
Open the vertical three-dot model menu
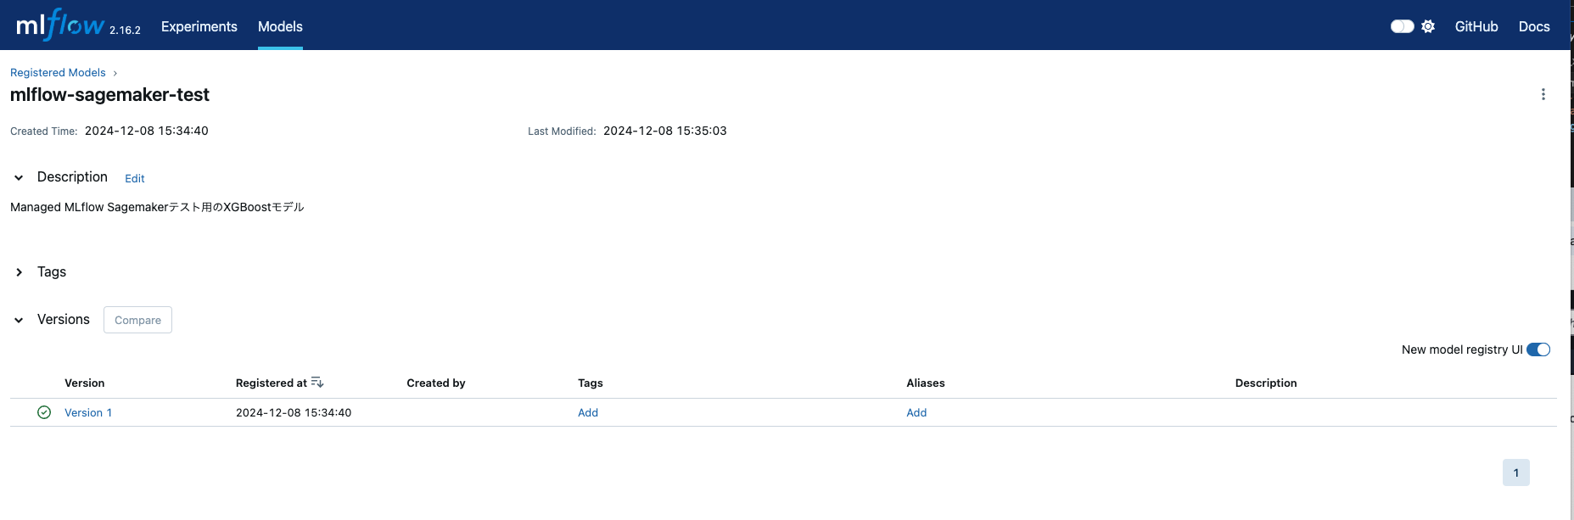pyautogui.click(x=1543, y=94)
